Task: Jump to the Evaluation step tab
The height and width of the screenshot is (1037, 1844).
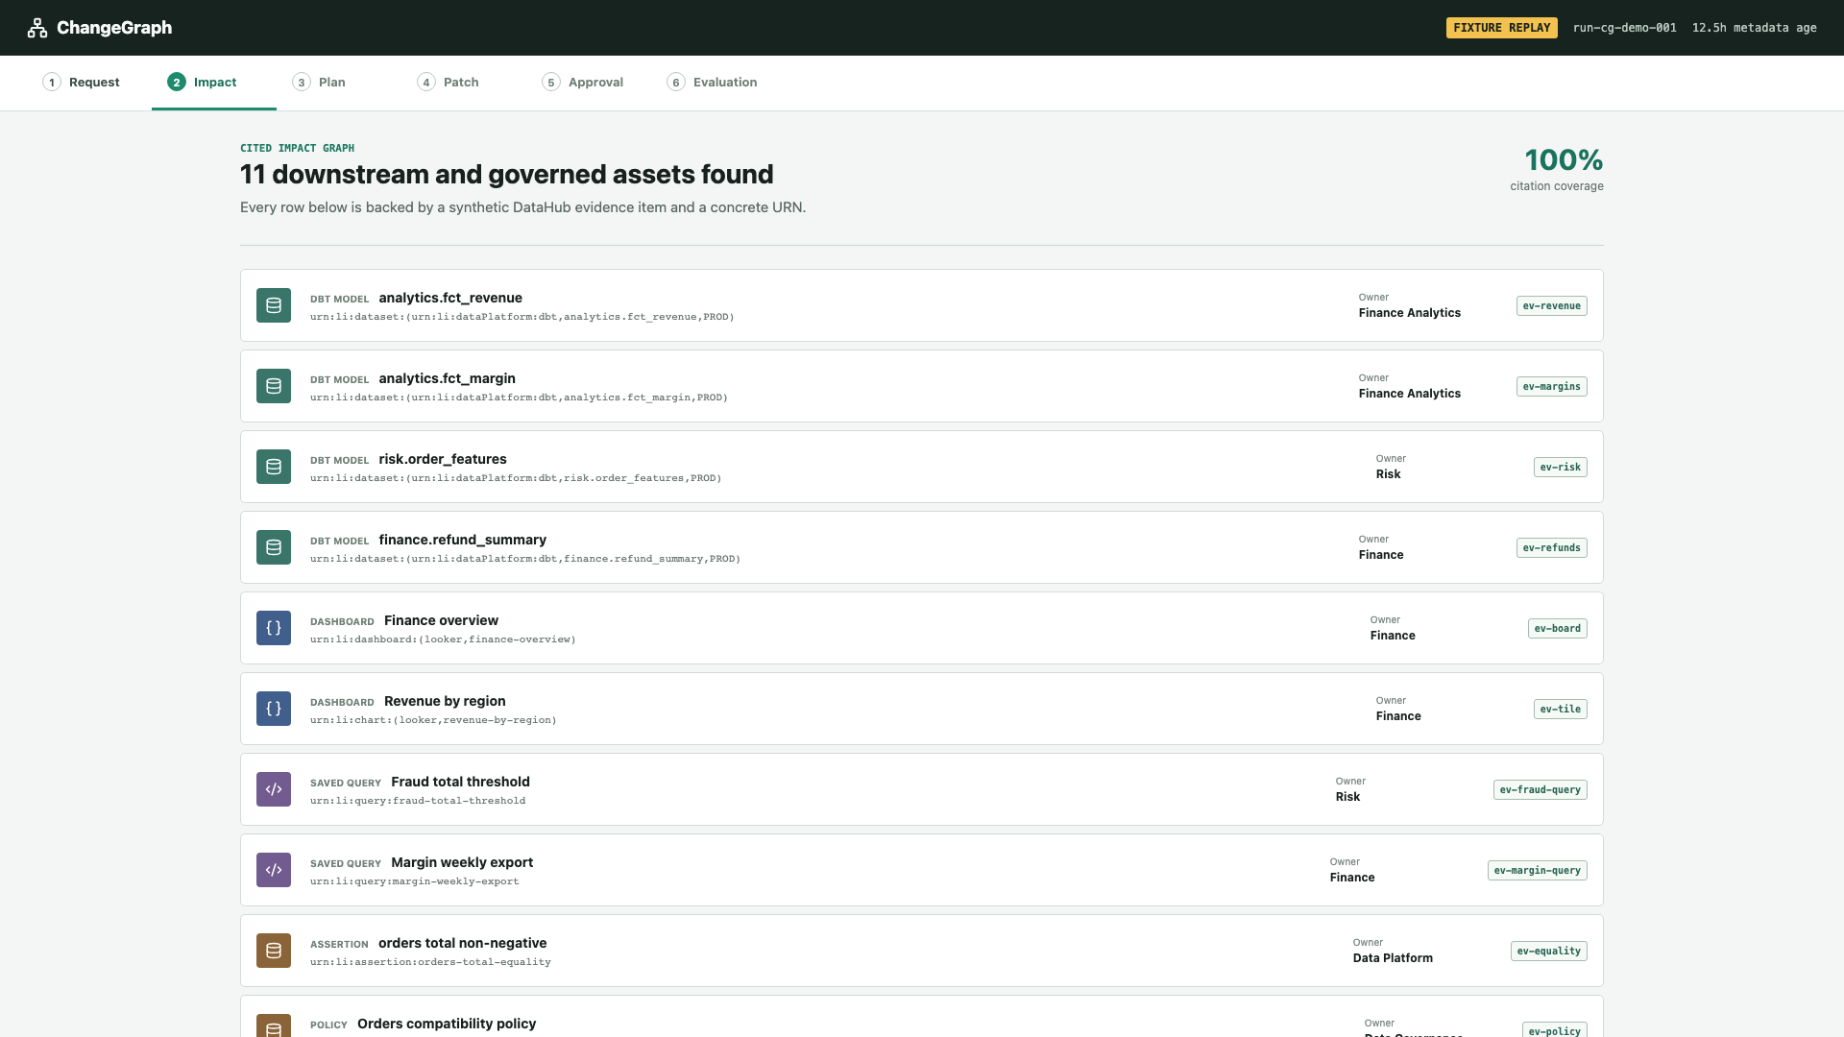Action: [713, 83]
